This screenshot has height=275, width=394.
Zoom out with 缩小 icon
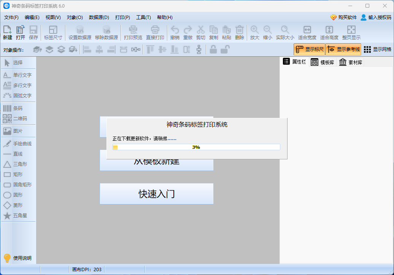click(x=268, y=32)
